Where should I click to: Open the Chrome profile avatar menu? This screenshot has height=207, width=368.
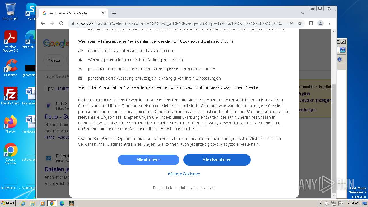point(321,23)
